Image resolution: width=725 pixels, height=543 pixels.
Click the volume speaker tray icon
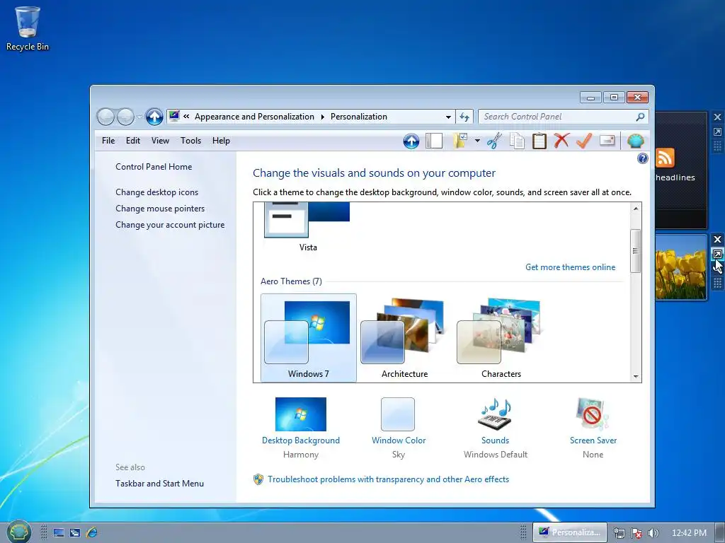coord(653,533)
